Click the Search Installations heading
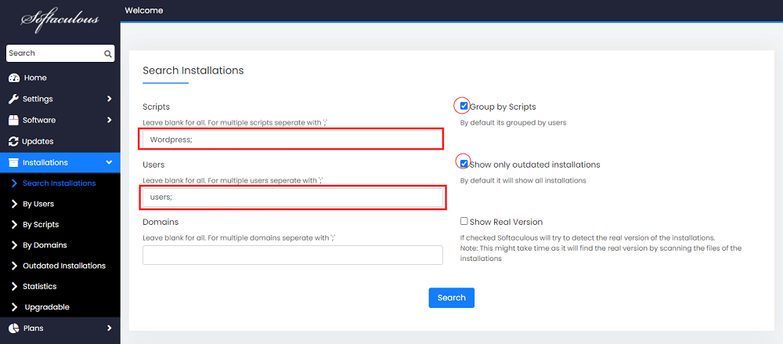The image size is (783, 344). [193, 71]
